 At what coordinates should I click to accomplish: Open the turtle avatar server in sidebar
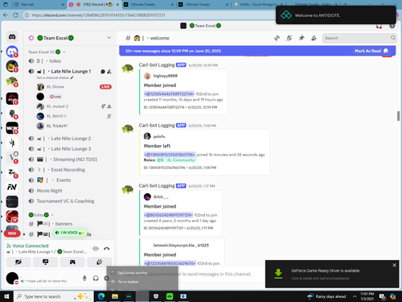12,81
